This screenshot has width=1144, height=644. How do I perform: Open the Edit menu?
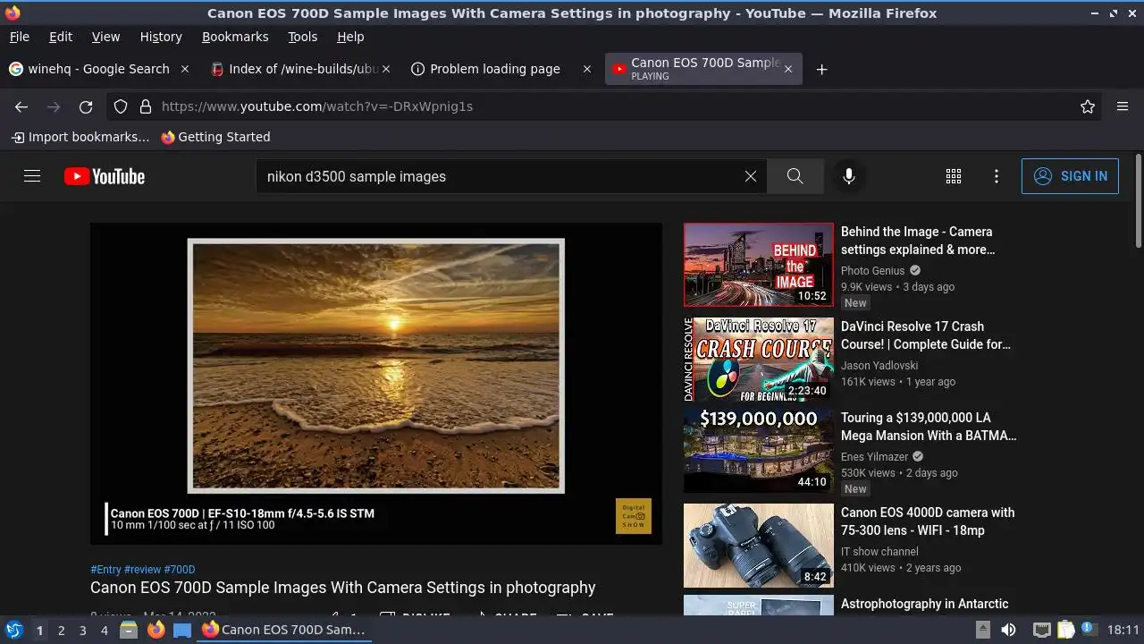(x=61, y=37)
